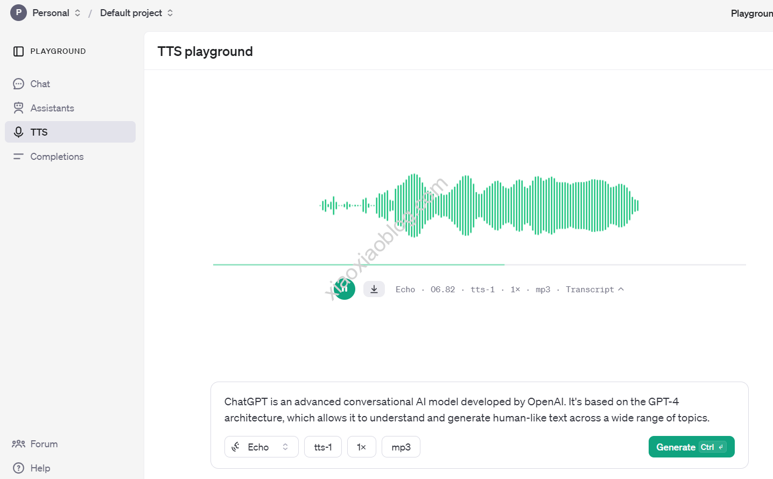This screenshot has height=479, width=773.
Task: Change the tts-1 model selector
Action: 323,447
